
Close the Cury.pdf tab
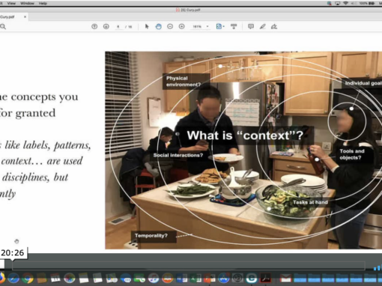tap(25, 17)
